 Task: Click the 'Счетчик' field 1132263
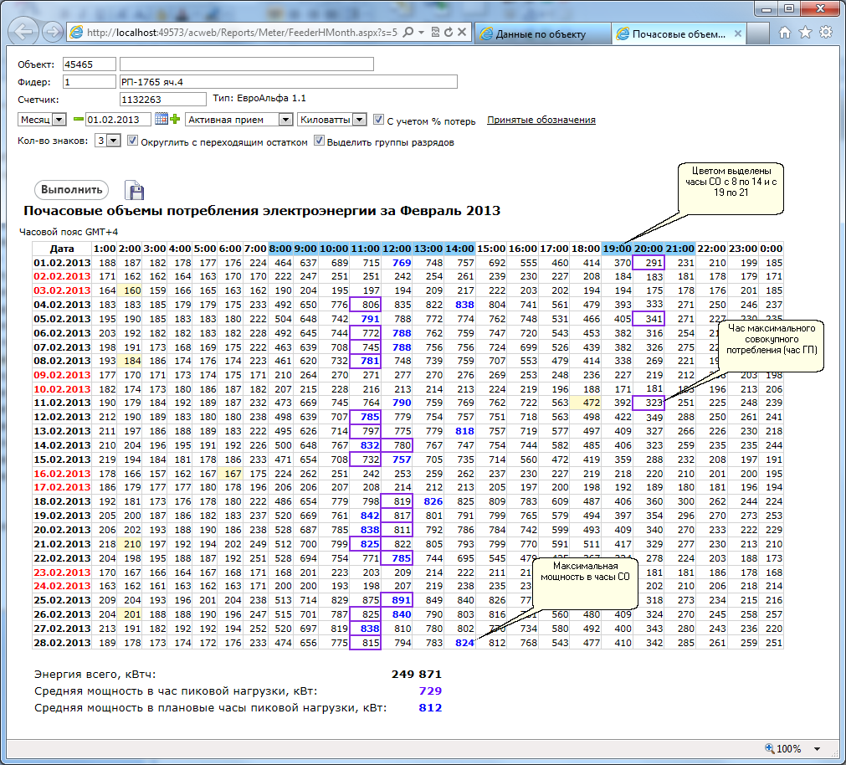coord(162,100)
